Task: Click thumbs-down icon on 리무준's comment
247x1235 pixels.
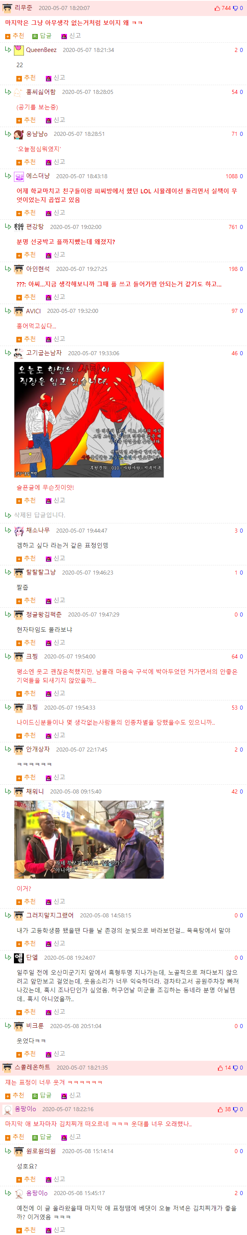Action: click(x=235, y=8)
